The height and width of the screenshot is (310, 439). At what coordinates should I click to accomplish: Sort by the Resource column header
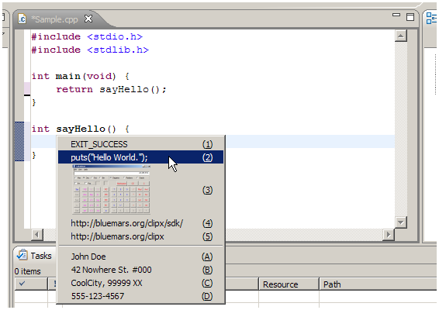click(x=289, y=284)
